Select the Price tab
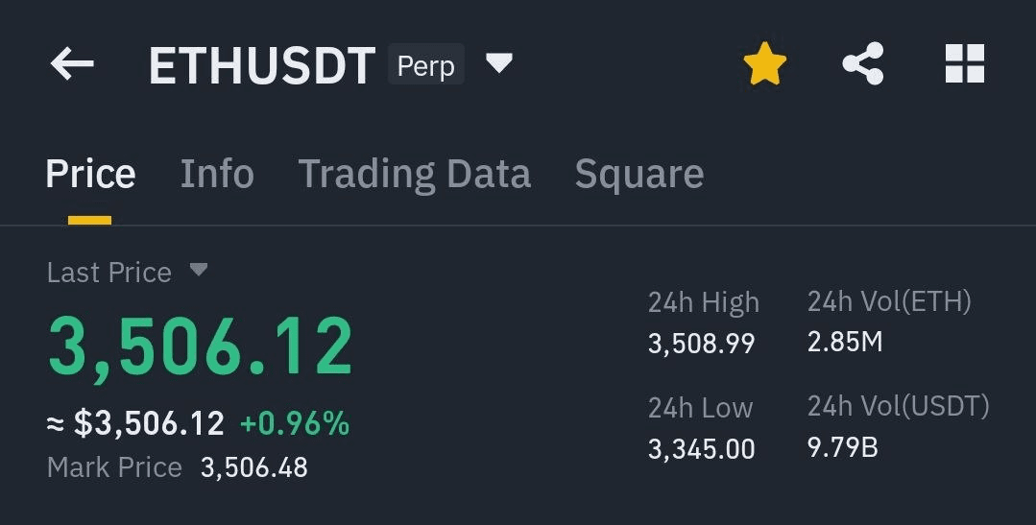The height and width of the screenshot is (525, 1036). coord(90,174)
